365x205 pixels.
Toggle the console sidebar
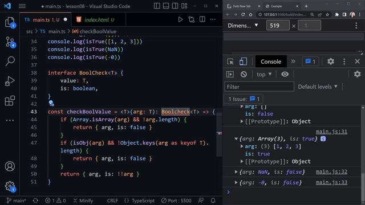pyautogui.click(x=230, y=74)
